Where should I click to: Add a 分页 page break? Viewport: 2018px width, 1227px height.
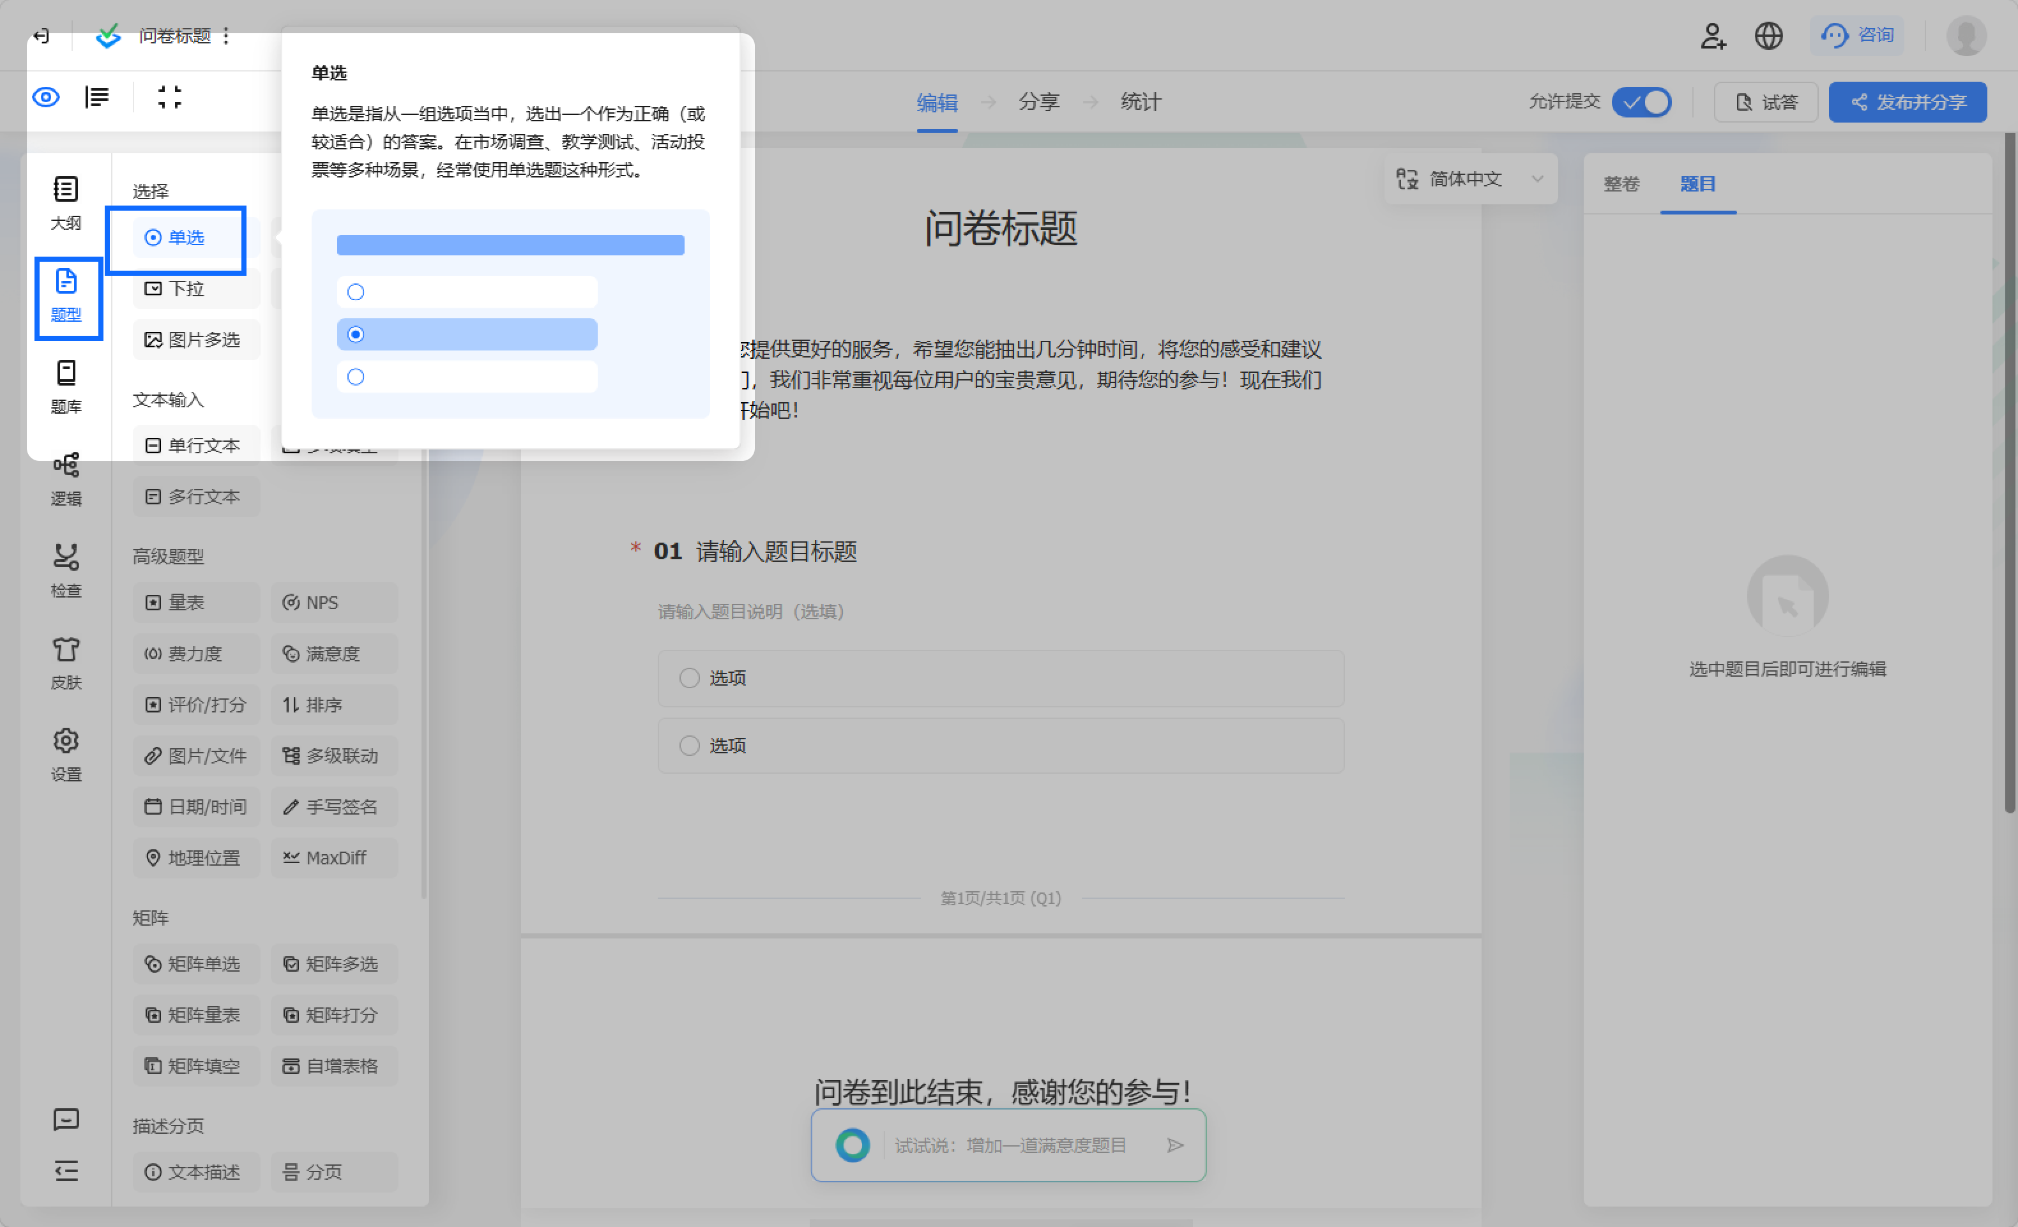click(334, 1172)
